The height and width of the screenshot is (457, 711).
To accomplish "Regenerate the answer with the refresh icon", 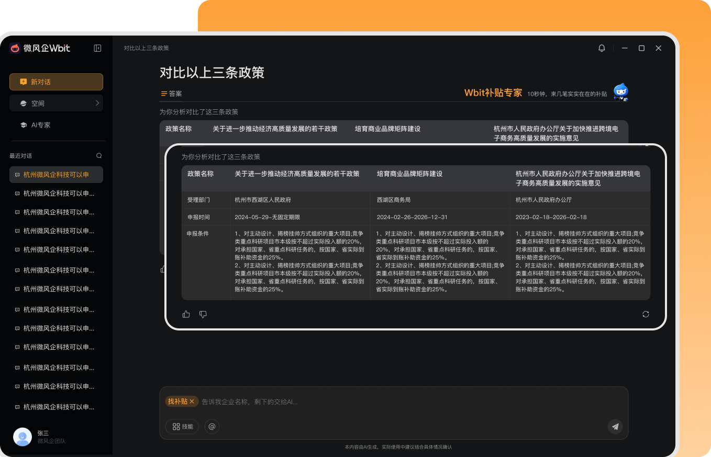I will coord(646,314).
